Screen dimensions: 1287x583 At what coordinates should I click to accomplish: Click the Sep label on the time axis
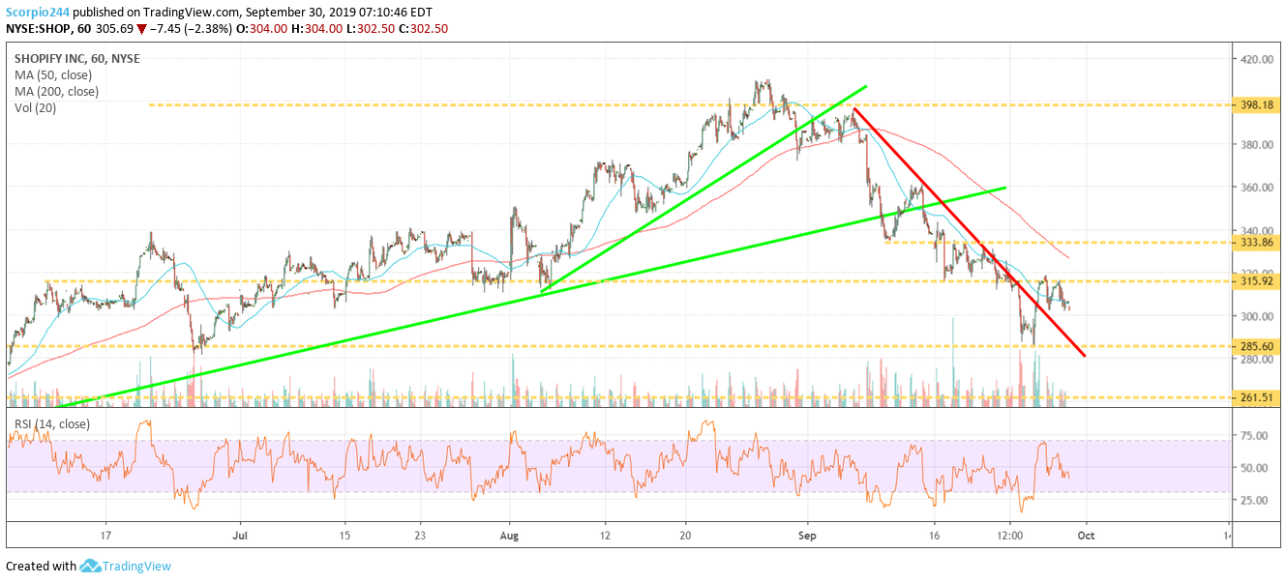click(809, 534)
